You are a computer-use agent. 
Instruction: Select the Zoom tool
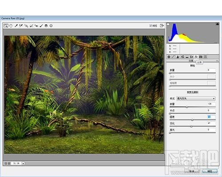coord(6,26)
